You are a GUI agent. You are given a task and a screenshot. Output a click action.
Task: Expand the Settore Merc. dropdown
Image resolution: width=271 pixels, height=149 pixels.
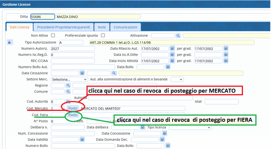(x=70, y=79)
